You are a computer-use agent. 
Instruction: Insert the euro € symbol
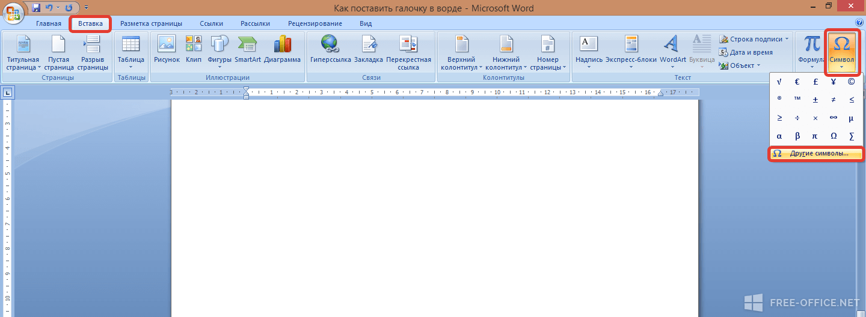pyautogui.click(x=797, y=82)
